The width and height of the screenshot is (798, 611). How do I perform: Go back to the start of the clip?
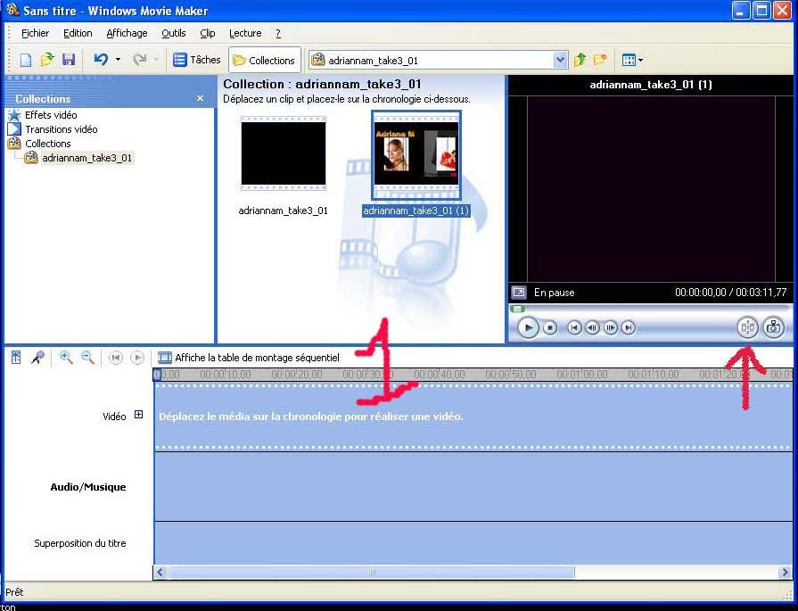tap(574, 328)
